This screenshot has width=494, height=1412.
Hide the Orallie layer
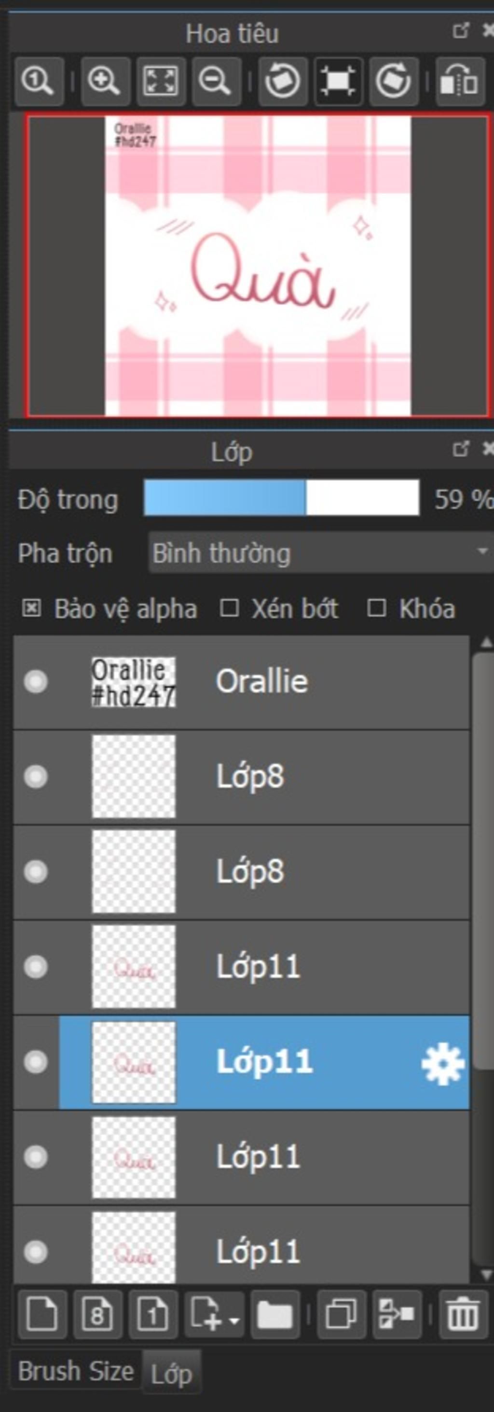pos(36,682)
